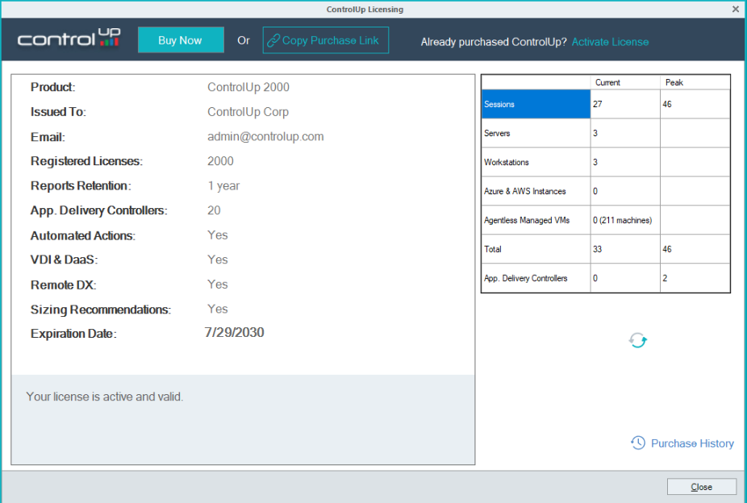
Task: Click the Buy Now button
Action: tap(180, 39)
